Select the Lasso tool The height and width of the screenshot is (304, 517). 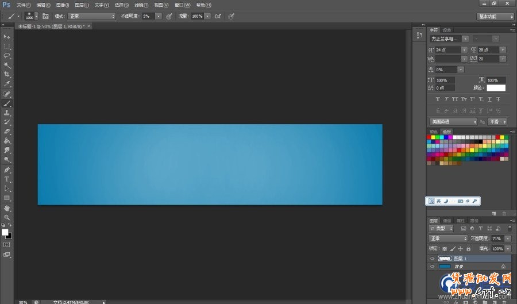point(7,56)
